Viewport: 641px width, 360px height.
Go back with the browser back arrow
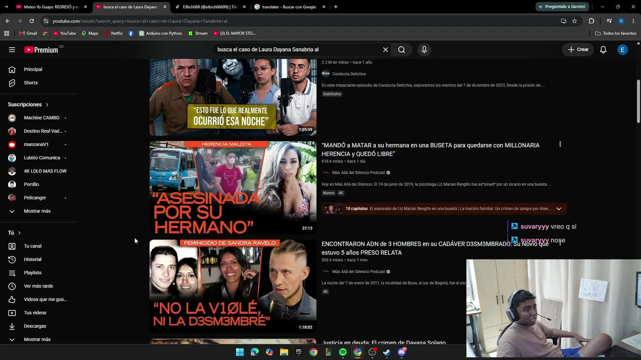[x=8, y=21]
